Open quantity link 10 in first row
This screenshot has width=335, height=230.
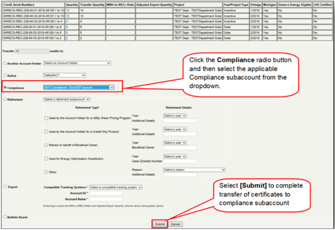(x=67, y=10)
